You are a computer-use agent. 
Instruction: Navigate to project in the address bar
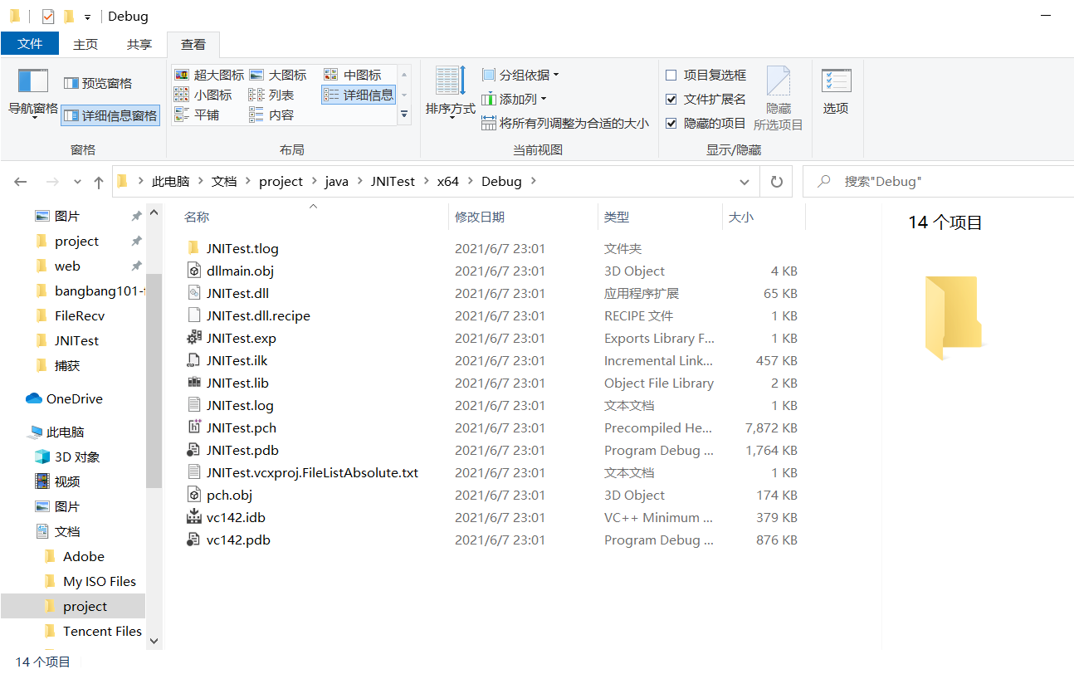tap(281, 182)
